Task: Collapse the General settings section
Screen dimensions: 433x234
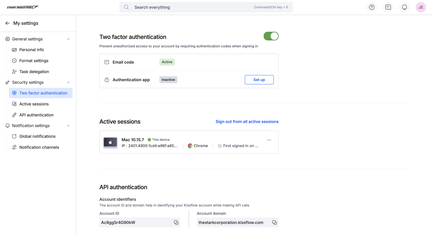Action: (68, 39)
